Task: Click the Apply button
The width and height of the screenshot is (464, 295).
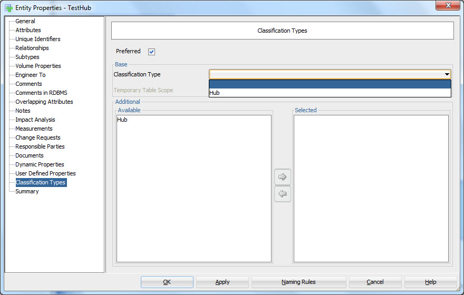Action: [x=222, y=282]
